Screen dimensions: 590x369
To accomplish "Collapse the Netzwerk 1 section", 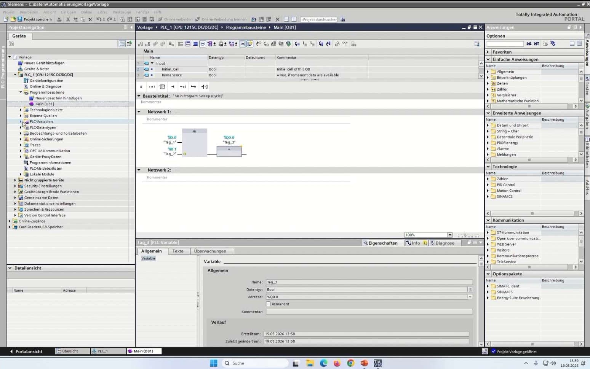I will [139, 112].
